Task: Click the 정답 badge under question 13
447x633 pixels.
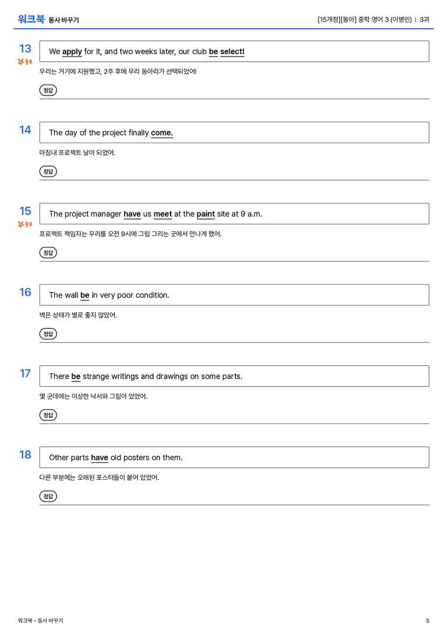Action: pos(48,90)
